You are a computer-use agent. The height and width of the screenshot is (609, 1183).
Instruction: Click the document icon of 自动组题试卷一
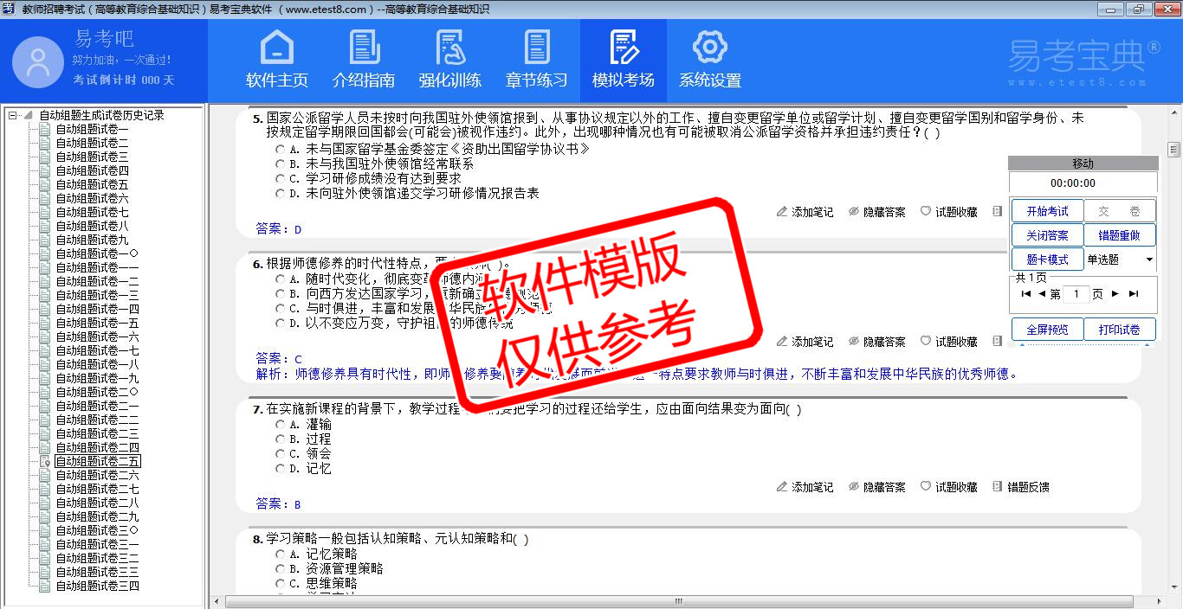[45, 129]
